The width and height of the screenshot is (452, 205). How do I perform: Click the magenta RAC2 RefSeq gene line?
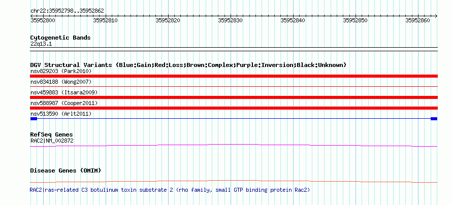coord(234,145)
